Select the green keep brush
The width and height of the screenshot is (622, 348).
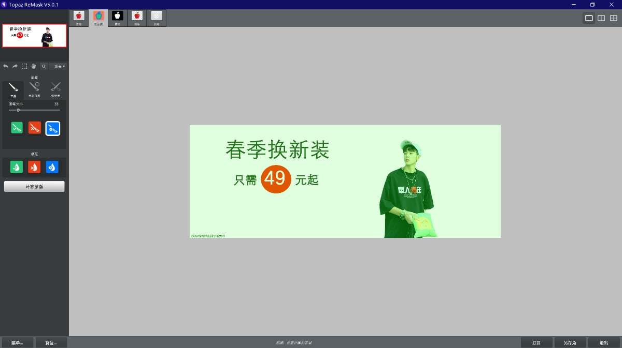coord(17,128)
